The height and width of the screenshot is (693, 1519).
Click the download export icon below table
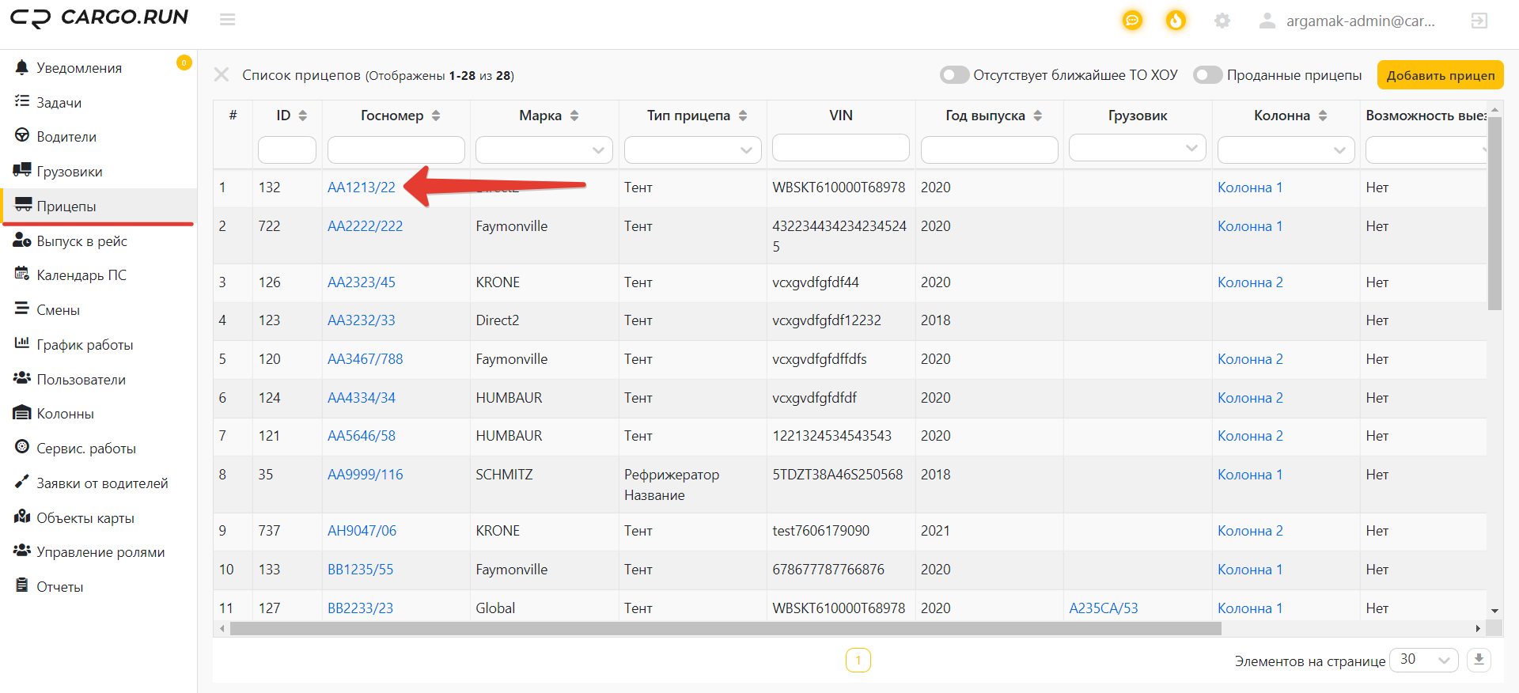tap(1479, 660)
